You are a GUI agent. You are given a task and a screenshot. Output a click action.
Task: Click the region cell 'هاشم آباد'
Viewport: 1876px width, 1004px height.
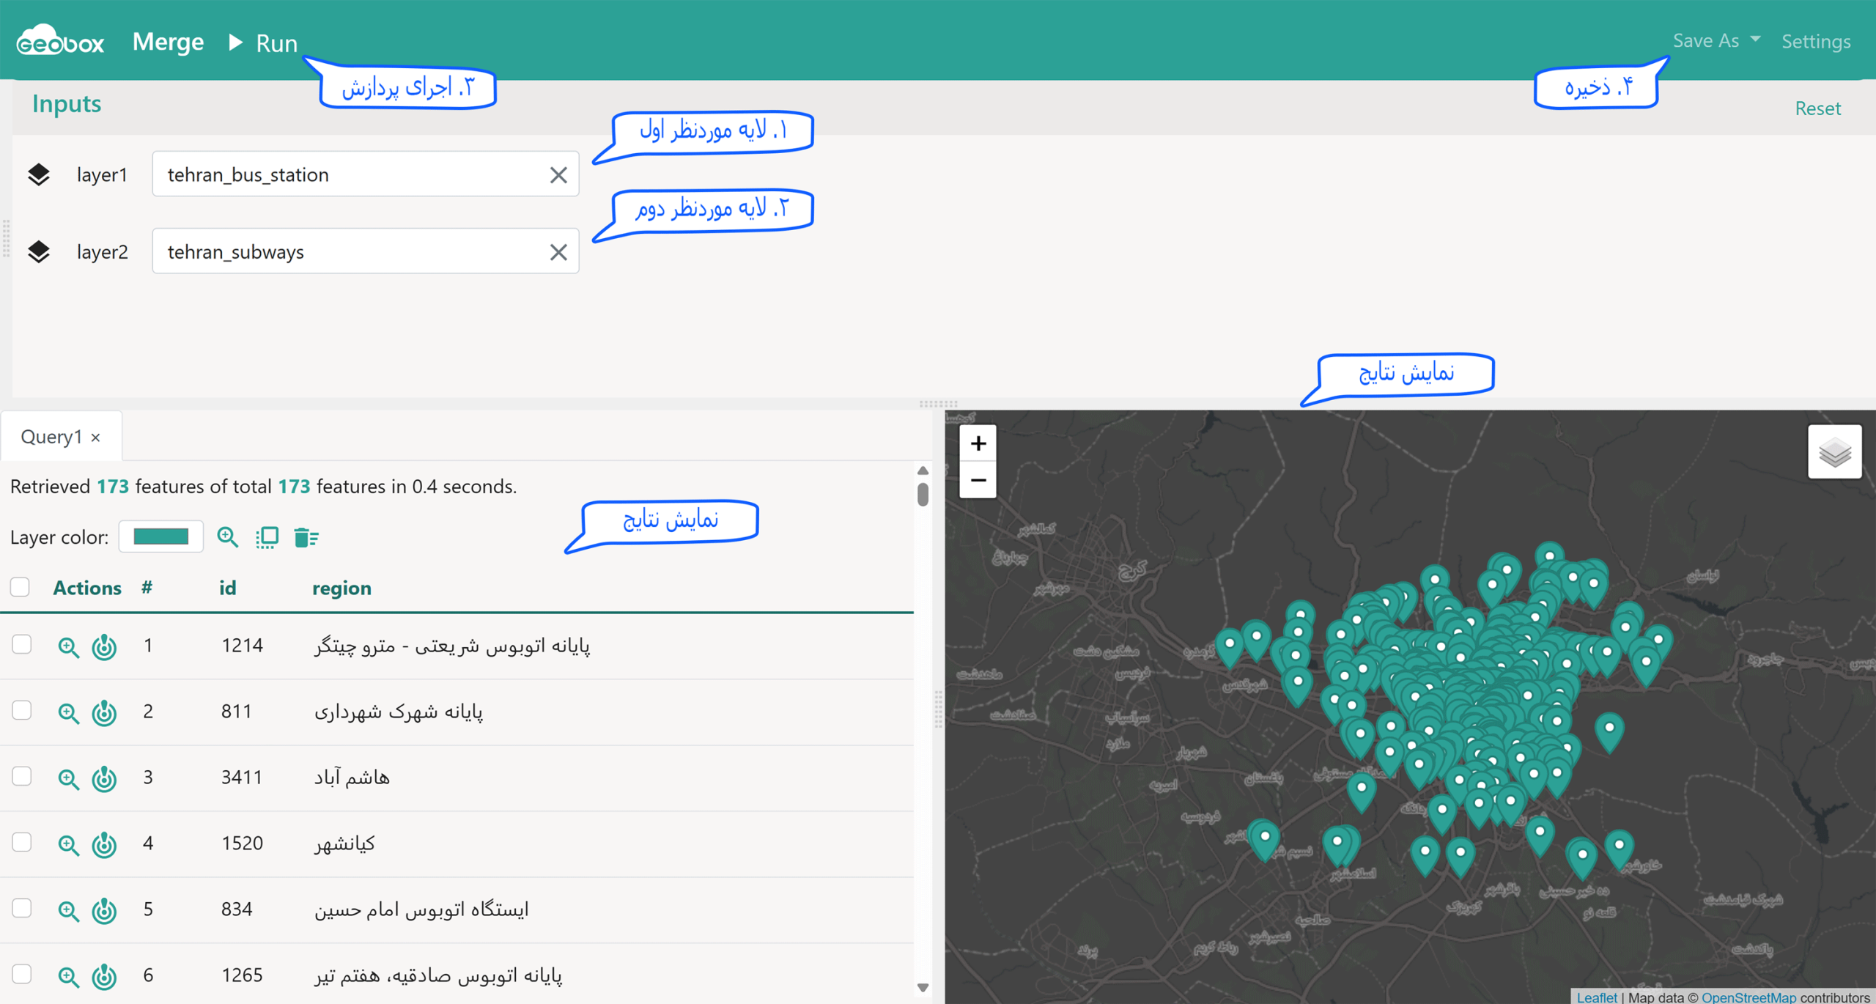pos(352,777)
